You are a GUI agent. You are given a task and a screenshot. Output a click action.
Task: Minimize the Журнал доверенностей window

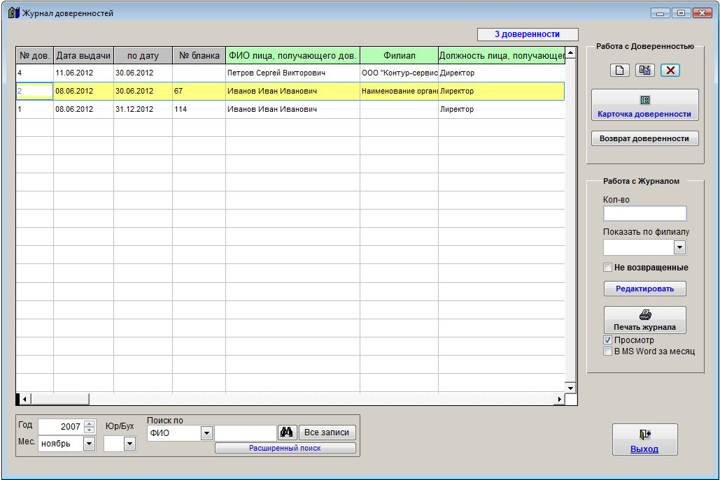click(x=660, y=13)
